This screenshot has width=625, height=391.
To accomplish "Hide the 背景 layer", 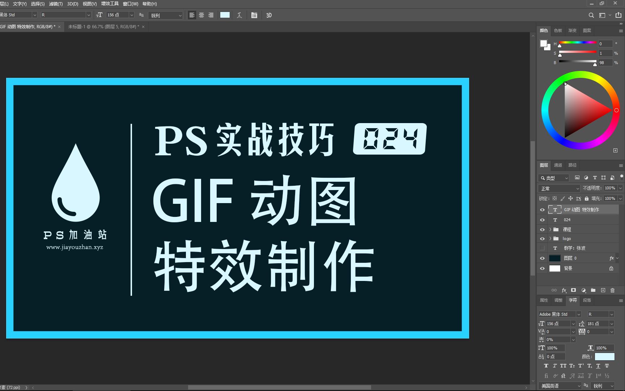I will point(543,268).
